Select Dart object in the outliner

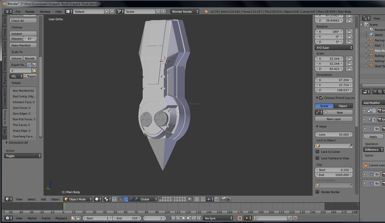click(x=377, y=45)
